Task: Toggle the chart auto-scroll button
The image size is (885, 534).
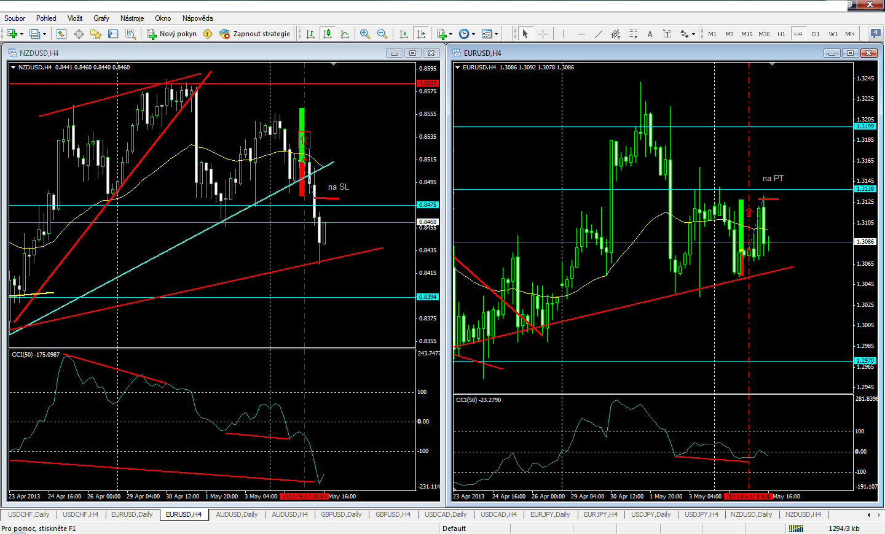Action: pos(404,34)
